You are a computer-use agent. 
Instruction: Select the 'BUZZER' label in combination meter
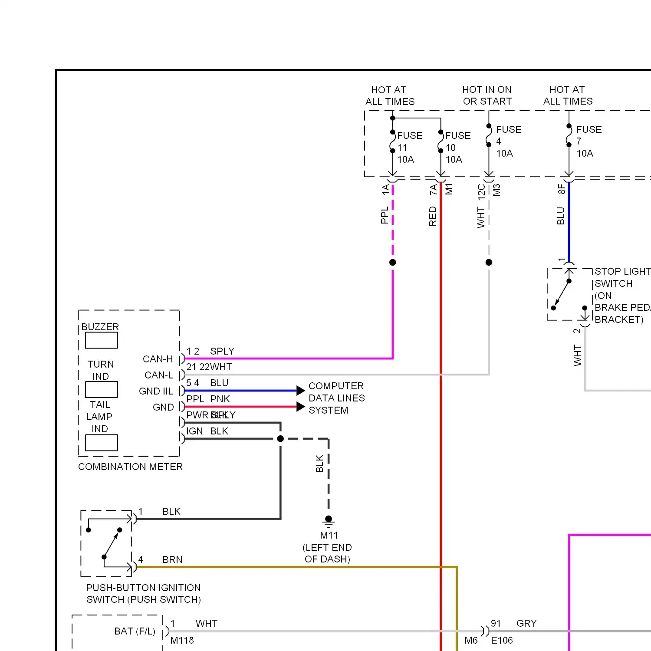100,327
